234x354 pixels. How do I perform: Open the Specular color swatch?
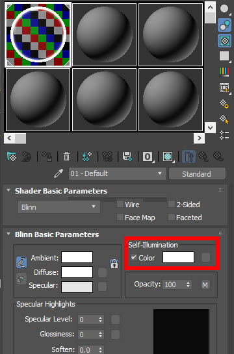(x=77, y=287)
